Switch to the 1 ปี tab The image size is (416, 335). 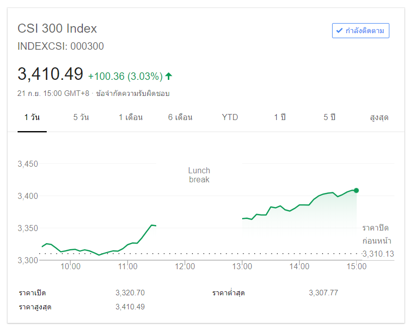click(280, 118)
